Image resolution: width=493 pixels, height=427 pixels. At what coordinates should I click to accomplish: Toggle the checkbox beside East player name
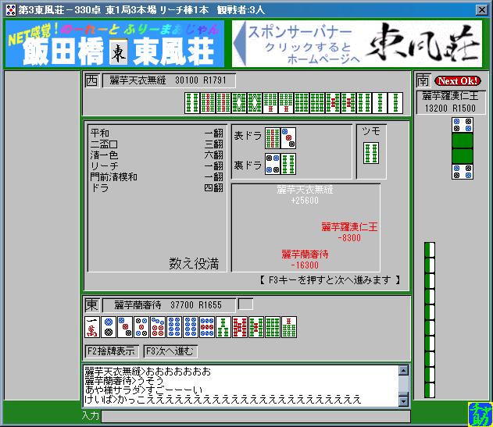(x=245, y=304)
